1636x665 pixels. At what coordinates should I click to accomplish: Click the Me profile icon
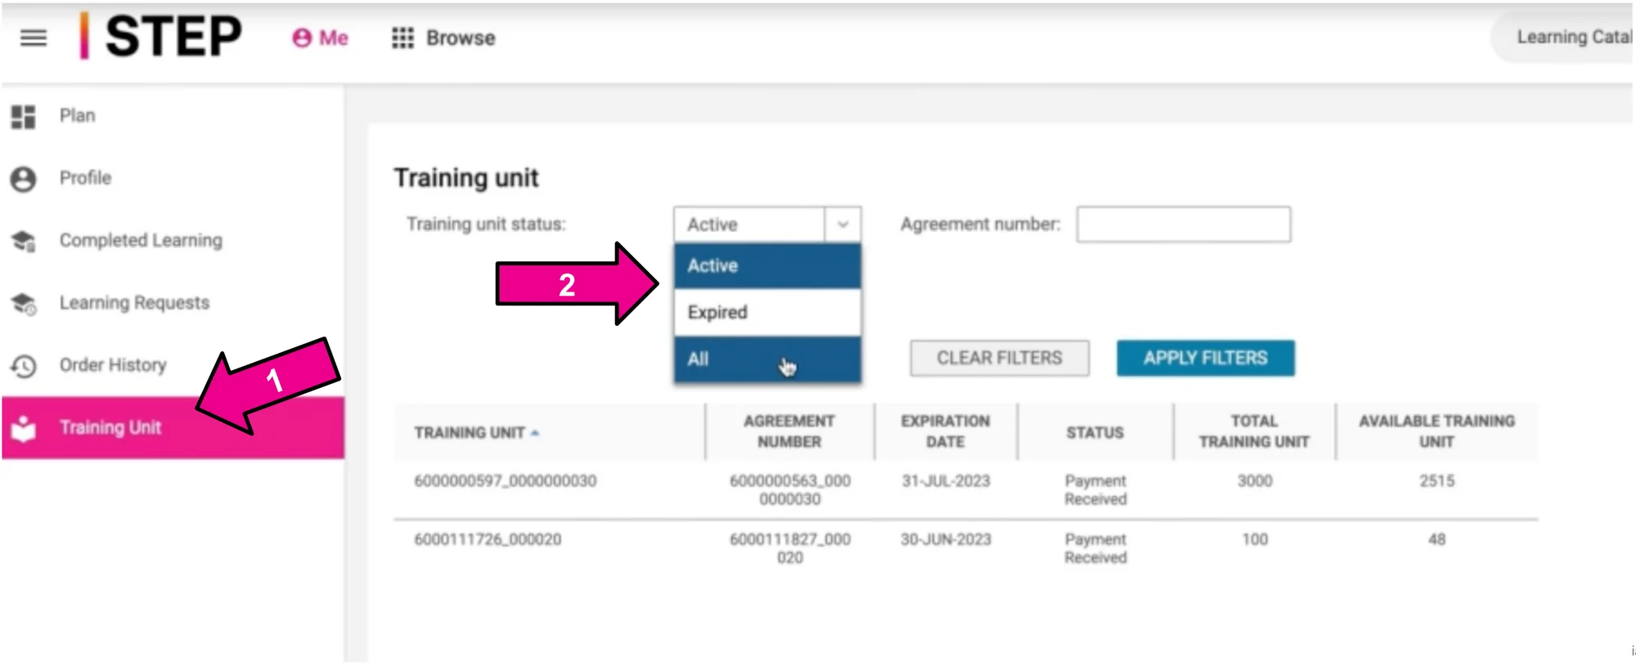tap(302, 38)
